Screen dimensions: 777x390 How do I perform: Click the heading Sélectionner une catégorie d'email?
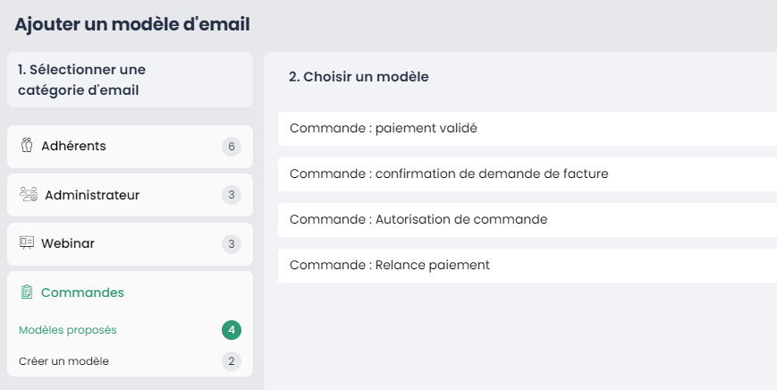(x=81, y=80)
